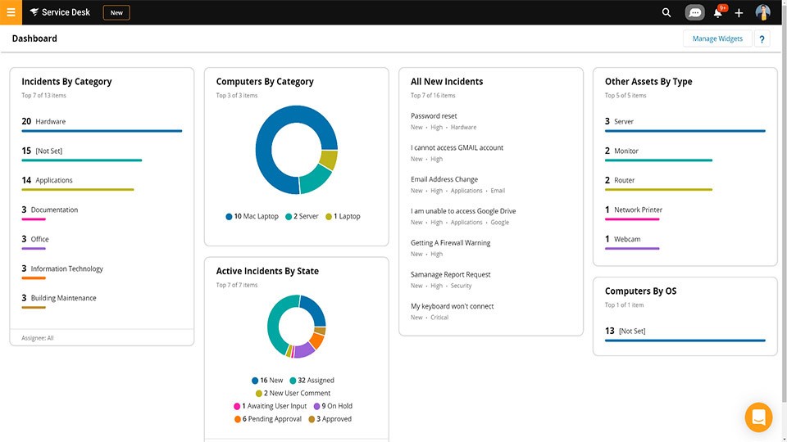Click the plus add icon
The height and width of the screenshot is (442, 787).
(739, 12)
